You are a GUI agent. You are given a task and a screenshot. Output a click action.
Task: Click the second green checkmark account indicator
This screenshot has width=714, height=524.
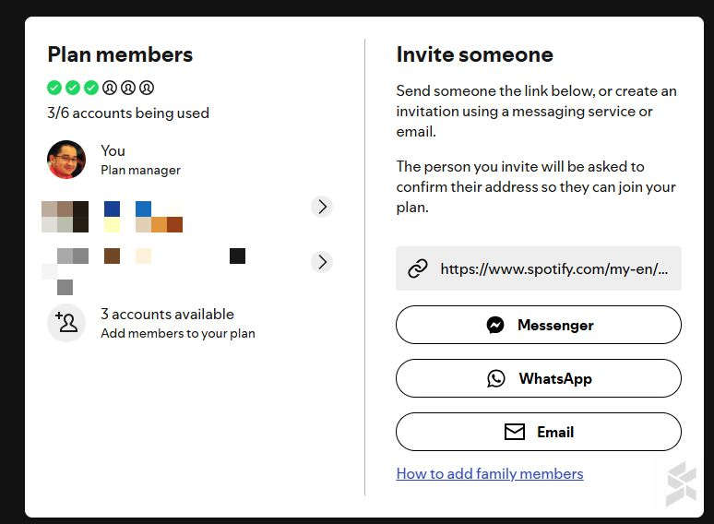73,88
